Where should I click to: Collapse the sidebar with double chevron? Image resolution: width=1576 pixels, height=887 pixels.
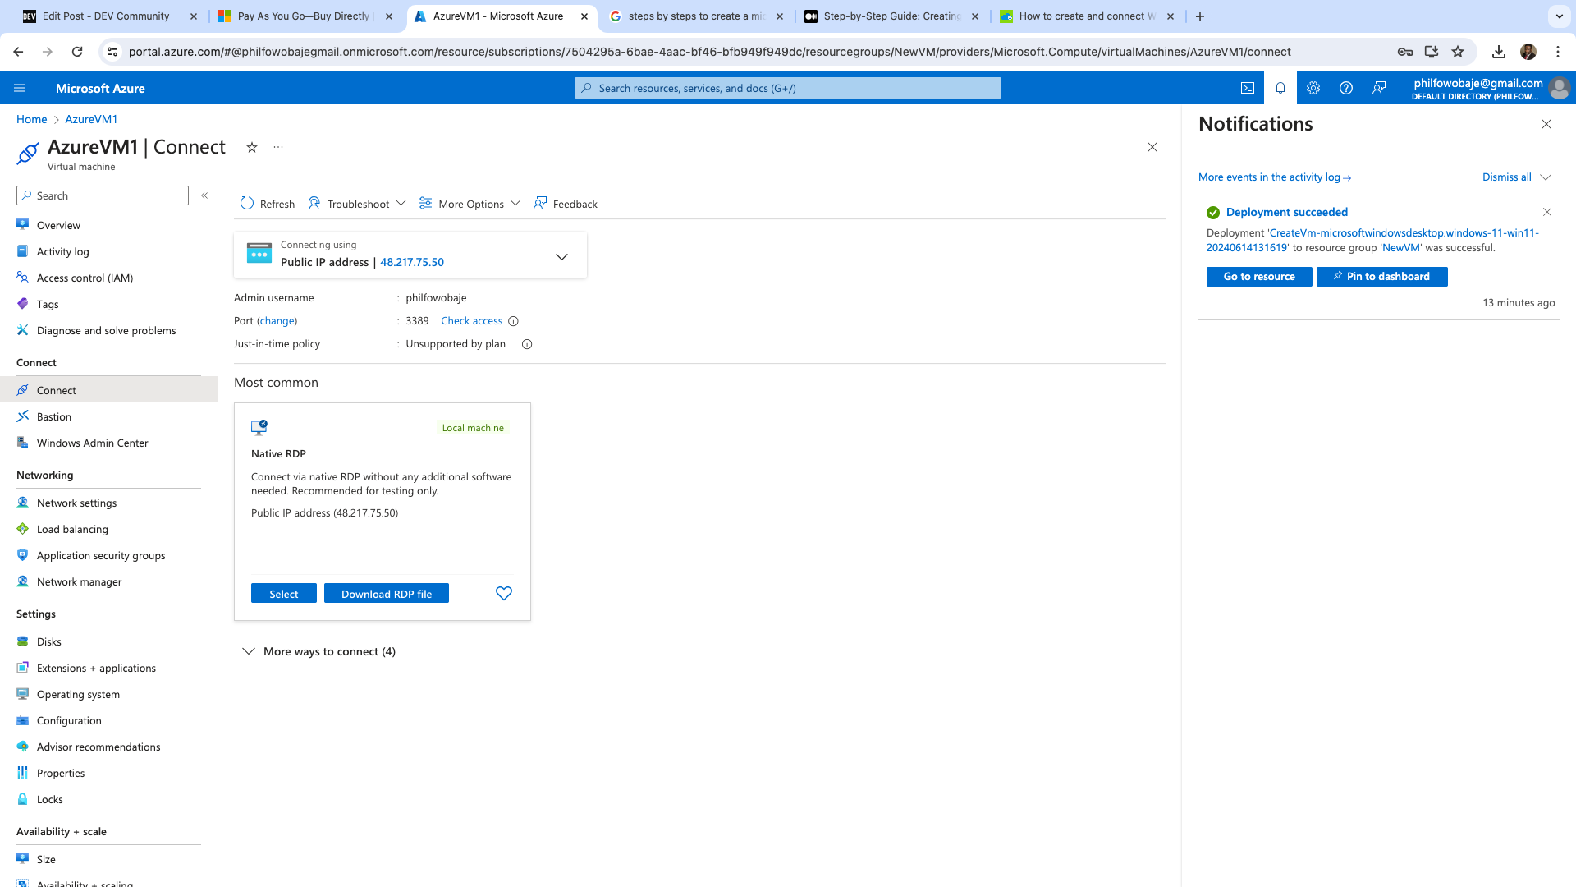pyautogui.click(x=204, y=195)
